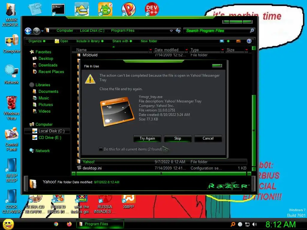Click the volume speaker tray icon

[x=255, y=224]
